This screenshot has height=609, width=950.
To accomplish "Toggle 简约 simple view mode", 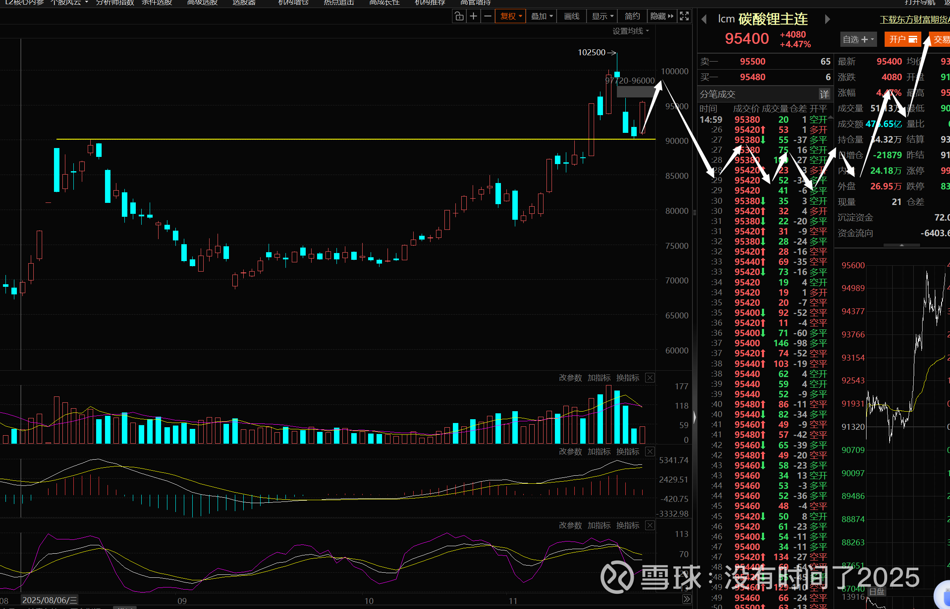I will [x=632, y=16].
